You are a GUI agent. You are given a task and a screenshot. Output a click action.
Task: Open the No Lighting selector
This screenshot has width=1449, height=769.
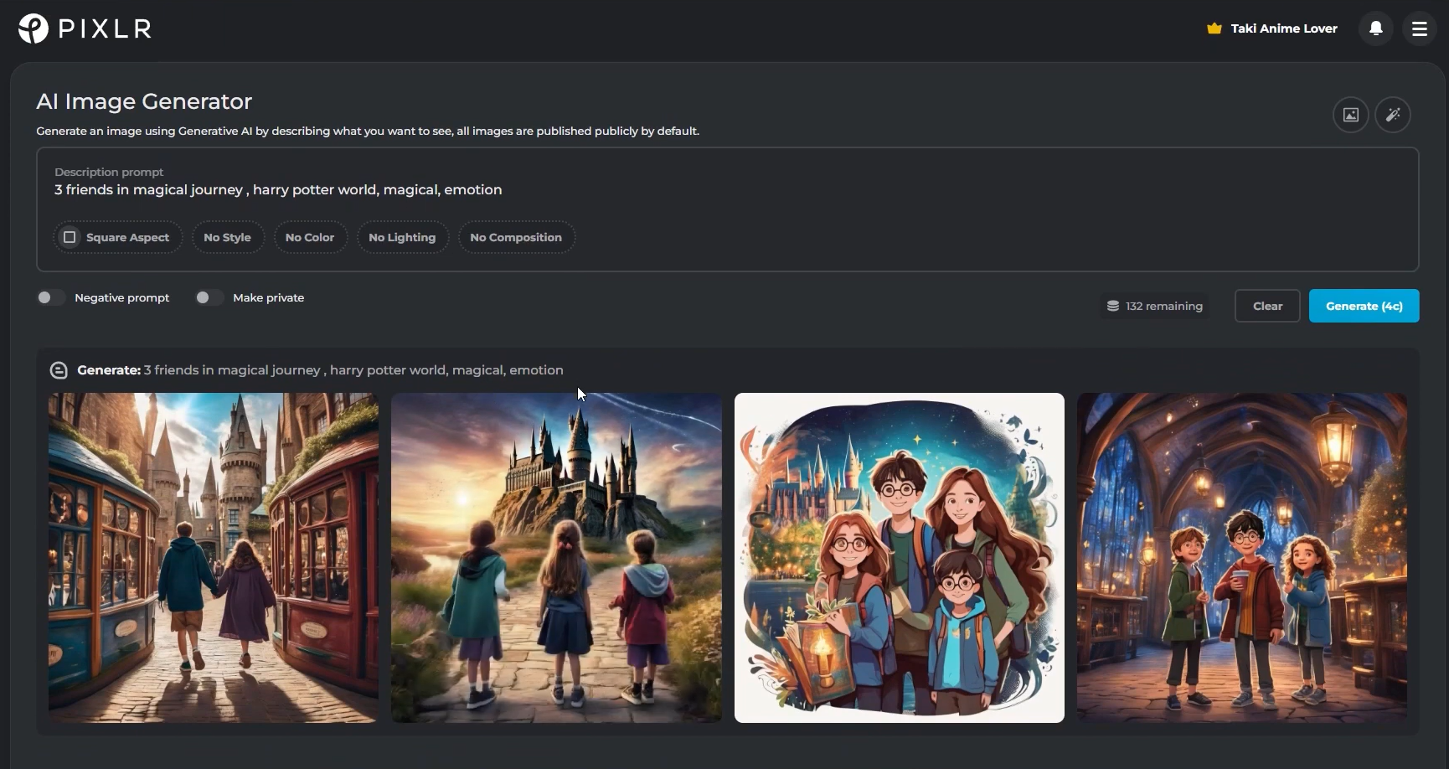click(x=402, y=237)
